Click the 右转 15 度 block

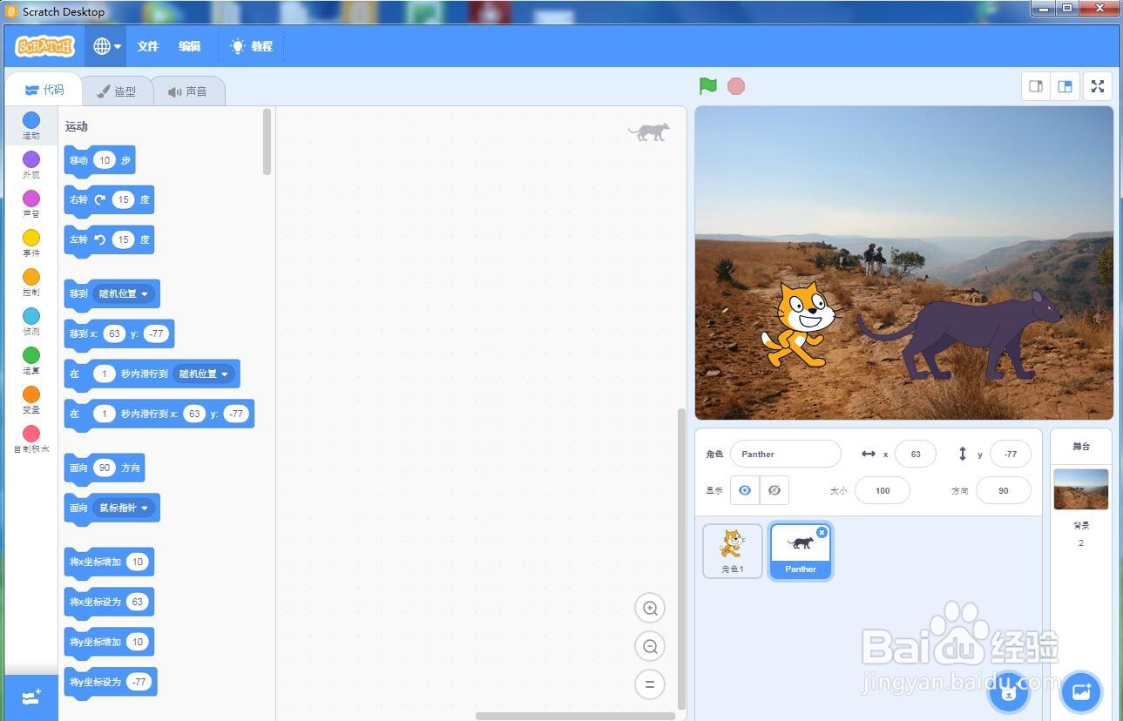109,201
